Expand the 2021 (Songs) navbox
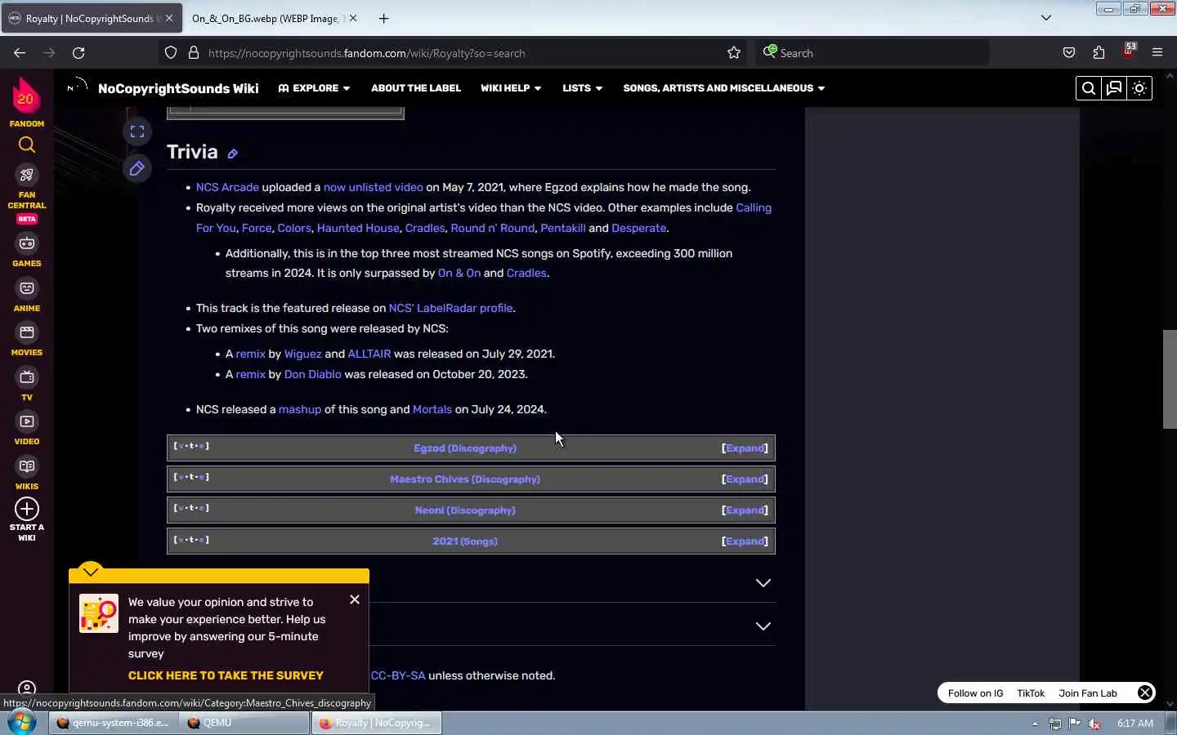 pyautogui.click(x=745, y=541)
